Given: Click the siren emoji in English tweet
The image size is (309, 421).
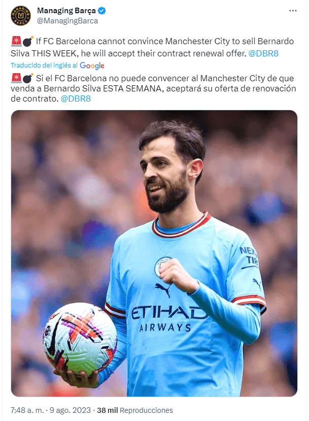Looking at the screenshot, I should 16,41.
